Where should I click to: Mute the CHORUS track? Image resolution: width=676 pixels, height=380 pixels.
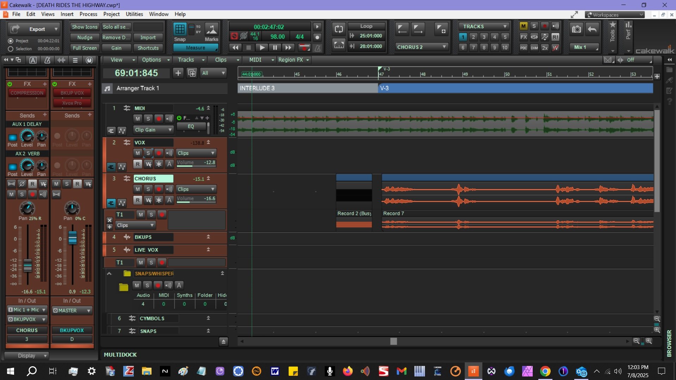coord(138,189)
